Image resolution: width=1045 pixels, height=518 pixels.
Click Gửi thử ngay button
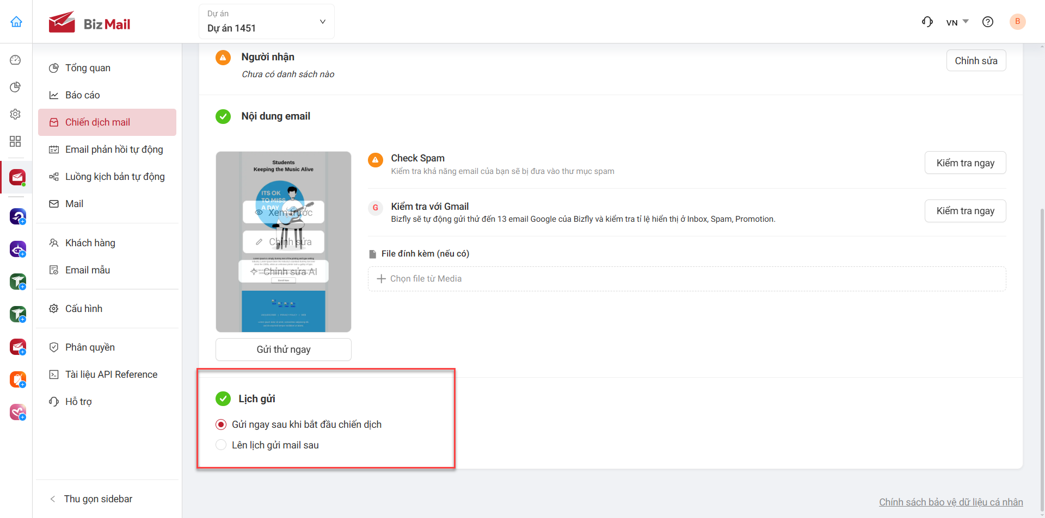tap(284, 350)
